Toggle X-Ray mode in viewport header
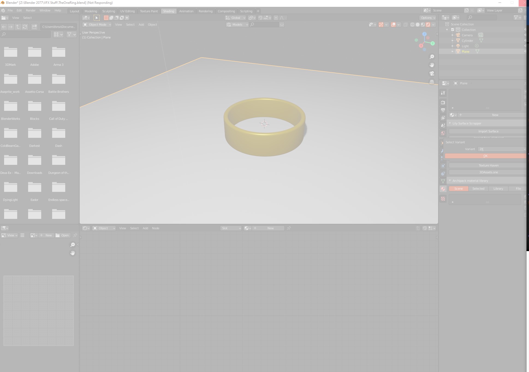Screen dimensions: 529x372 (x=405, y=25)
